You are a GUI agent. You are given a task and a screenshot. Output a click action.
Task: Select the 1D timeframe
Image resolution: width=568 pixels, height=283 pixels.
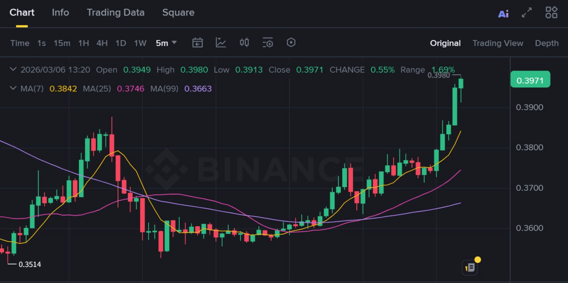[121, 43]
